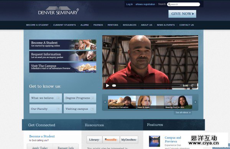Click the moodle resource button
Screen dimensions: 230x149
tap(111, 140)
